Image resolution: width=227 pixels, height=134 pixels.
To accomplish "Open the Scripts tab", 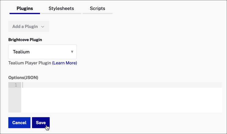I will 97,9.
